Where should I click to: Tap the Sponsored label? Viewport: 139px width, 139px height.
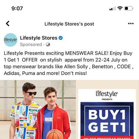(x=31, y=45)
